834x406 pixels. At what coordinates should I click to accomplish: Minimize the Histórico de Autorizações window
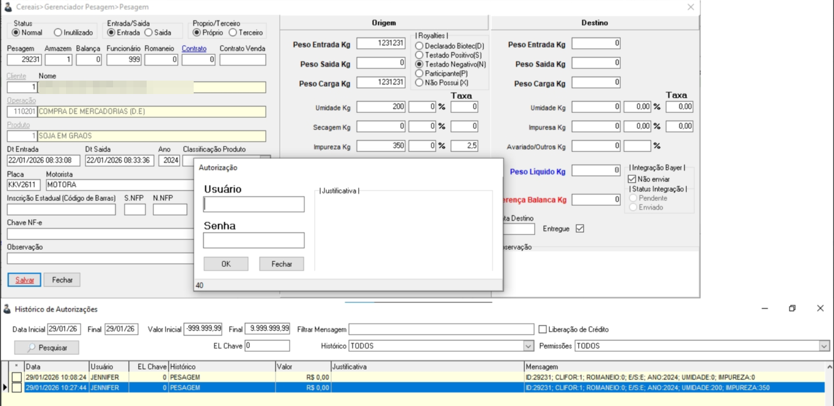(764, 308)
